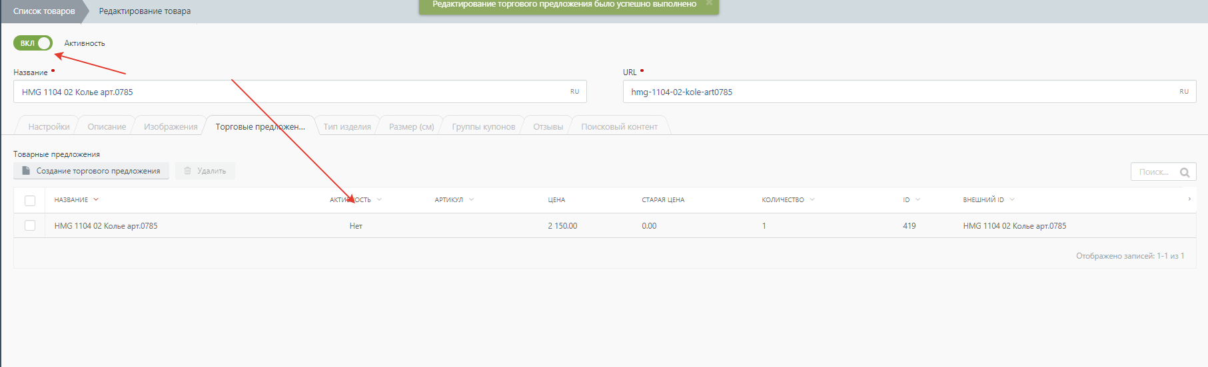The width and height of the screenshot is (1208, 367).
Task: Expand columns with the right chevron
Action: 1189,199
